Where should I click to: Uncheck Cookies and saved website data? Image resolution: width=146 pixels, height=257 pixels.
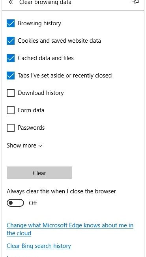pyautogui.click(x=11, y=41)
